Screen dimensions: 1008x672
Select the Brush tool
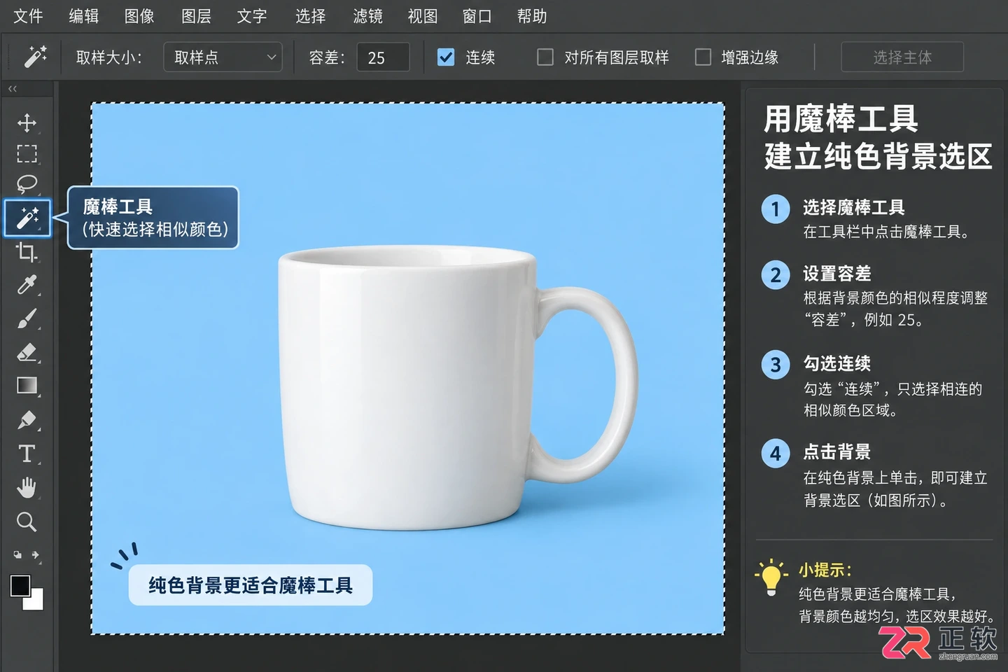point(27,319)
